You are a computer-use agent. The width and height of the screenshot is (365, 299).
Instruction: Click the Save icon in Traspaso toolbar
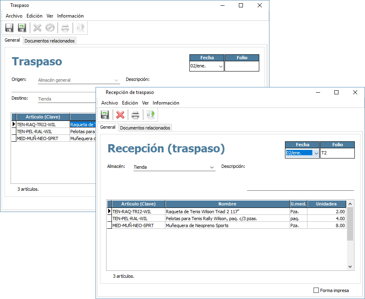tap(9, 28)
